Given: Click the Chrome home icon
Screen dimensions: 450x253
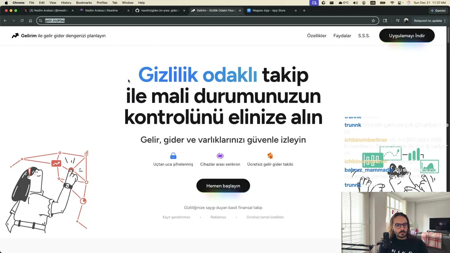Looking at the screenshot, I should [30, 21].
